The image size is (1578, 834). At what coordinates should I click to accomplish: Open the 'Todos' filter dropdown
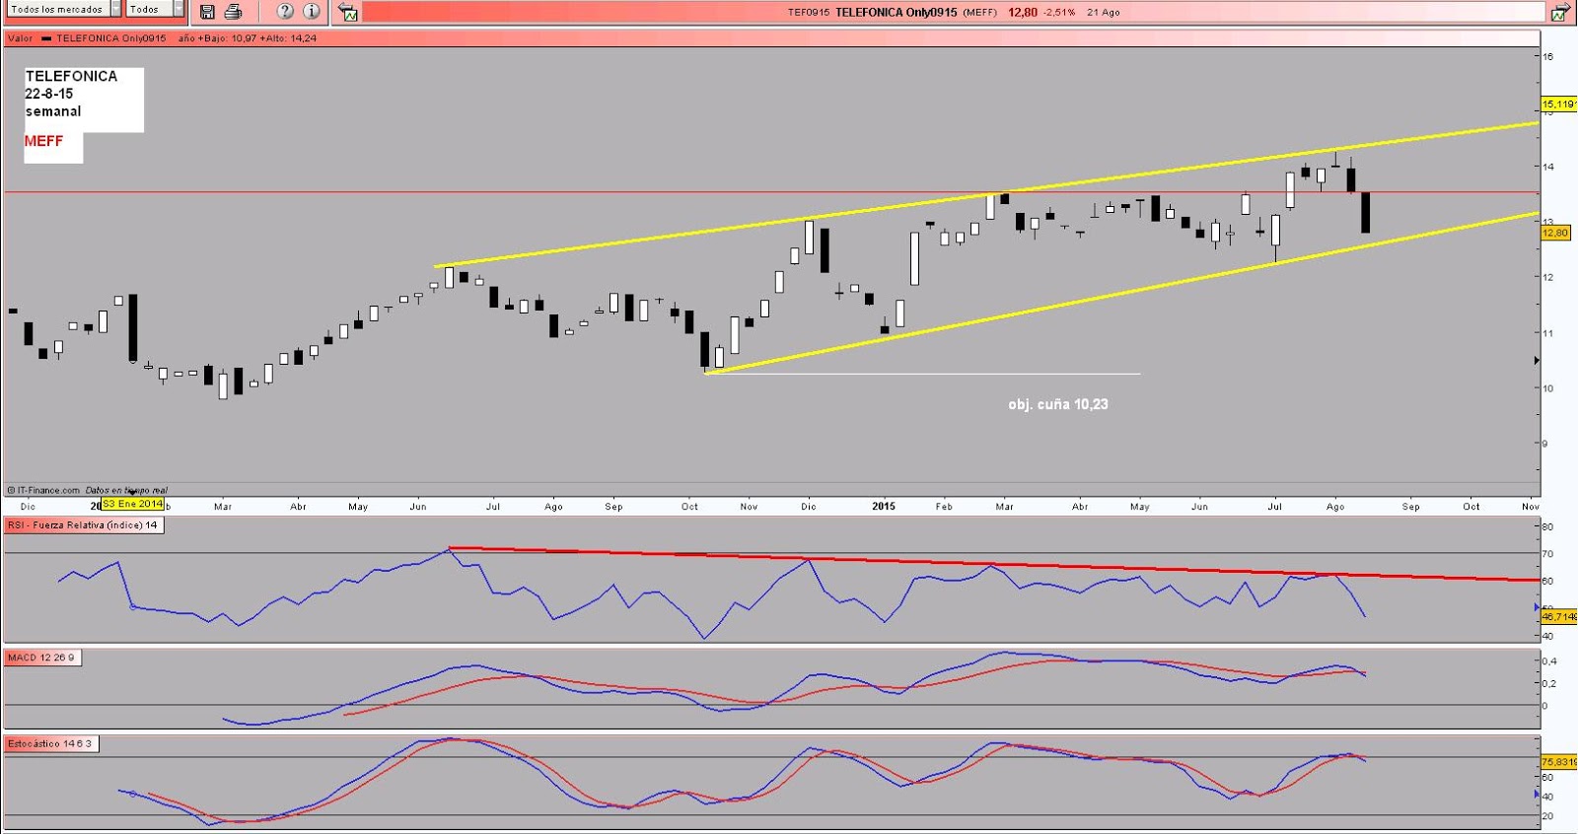pos(156,9)
